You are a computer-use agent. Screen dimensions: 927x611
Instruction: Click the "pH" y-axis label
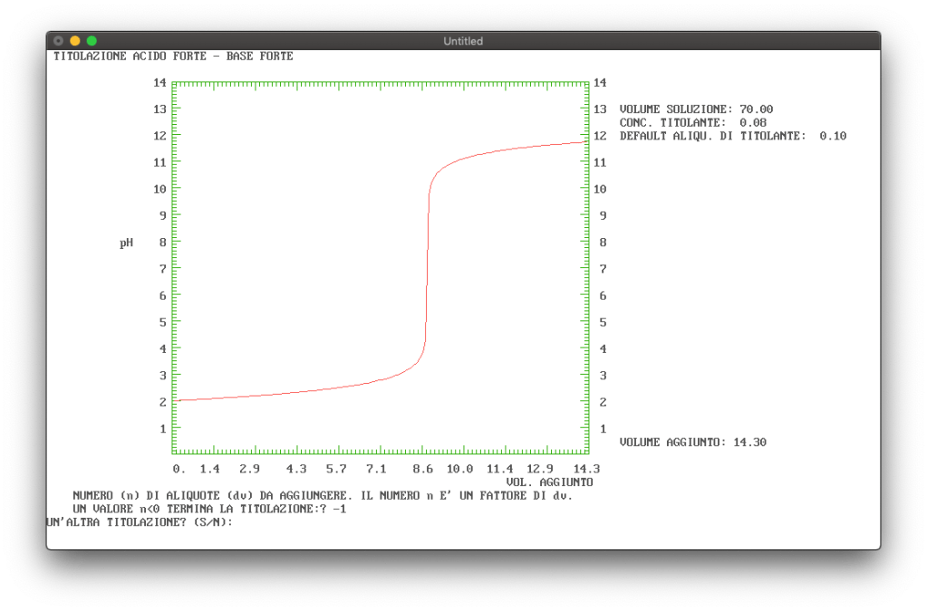point(126,243)
